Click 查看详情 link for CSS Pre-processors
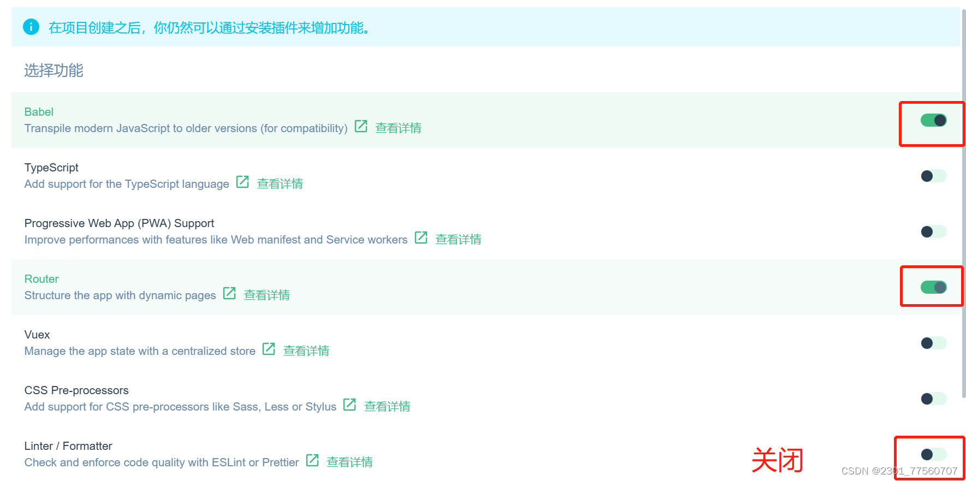Viewport: 966px width, 481px height. pyautogui.click(x=387, y=407)
